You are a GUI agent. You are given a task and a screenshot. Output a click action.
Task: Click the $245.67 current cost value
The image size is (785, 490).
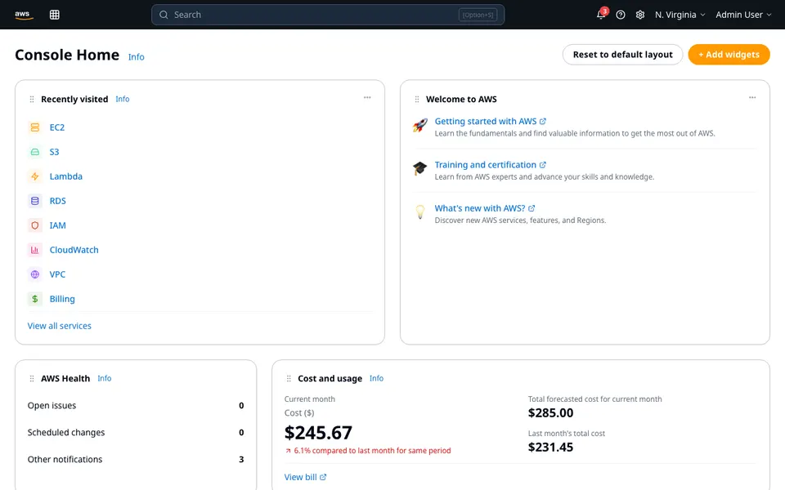point(318,433)
